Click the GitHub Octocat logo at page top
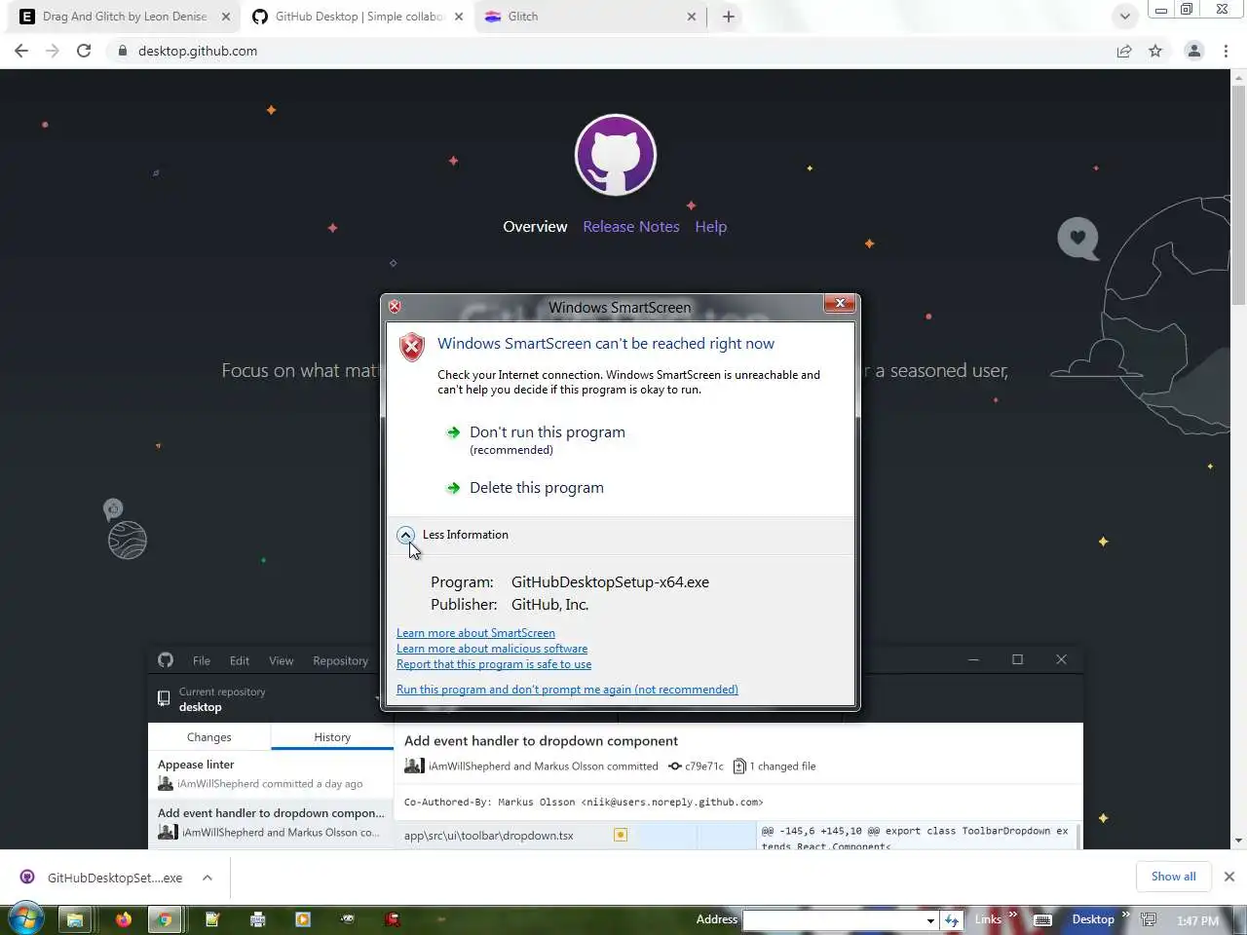This screenshot has height=935, width=1247. pyautogui.click(x=616, y=155)
